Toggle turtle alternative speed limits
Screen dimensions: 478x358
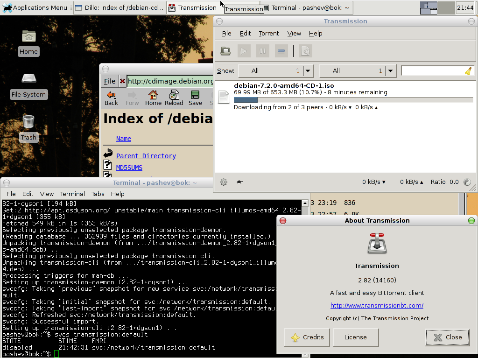click(x=239, y=182)
